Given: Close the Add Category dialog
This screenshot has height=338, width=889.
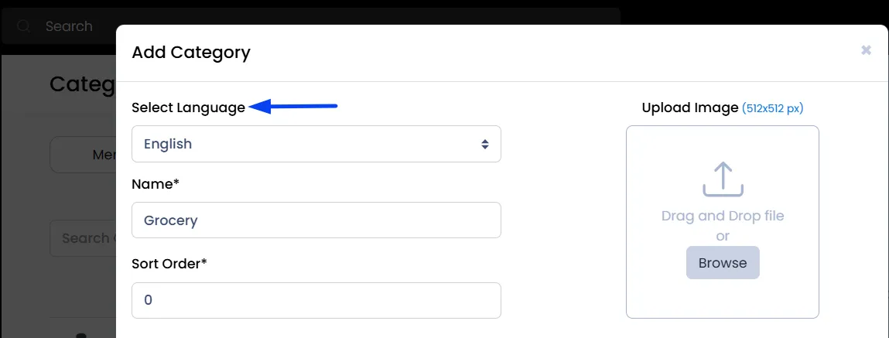Looking at the screenshot, I should [866, 50].
